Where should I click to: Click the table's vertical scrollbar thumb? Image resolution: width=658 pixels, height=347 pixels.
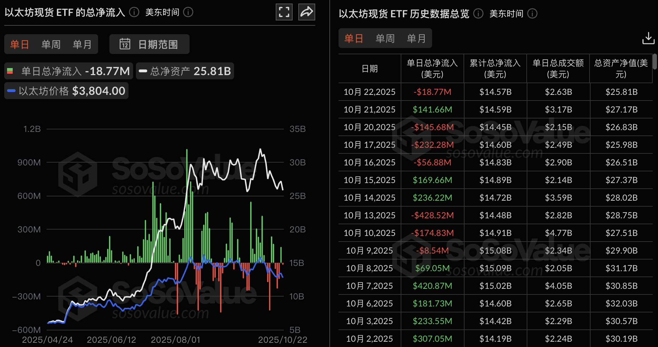click(654, 62)
